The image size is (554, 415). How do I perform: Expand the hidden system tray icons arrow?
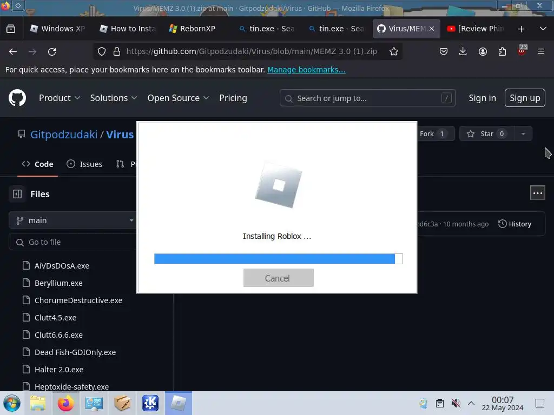pos(471,403)
